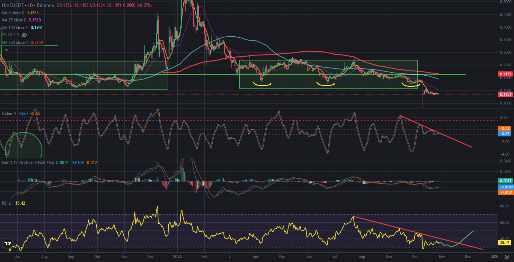Select the BB 20 2 0 legend label

click(10, 35)
